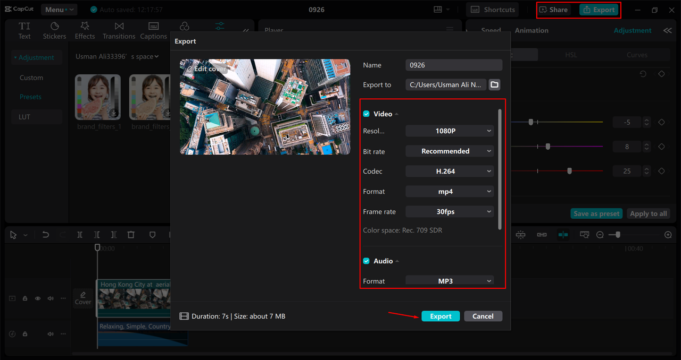The height and width of the screenshot is (360, 681).
Task: Uncheck the Video checkbox in the Export dialog
Action: (x=366, y=114)
